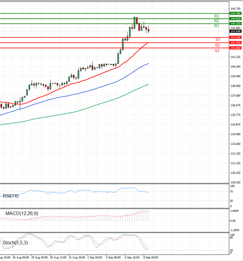The image size is (243, 261).
Task: Click the 142.060 red price label
Action: click(235, 48)
